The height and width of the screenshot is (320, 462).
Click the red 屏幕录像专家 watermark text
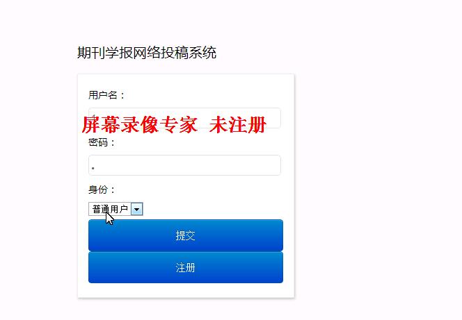pos(139,124)
